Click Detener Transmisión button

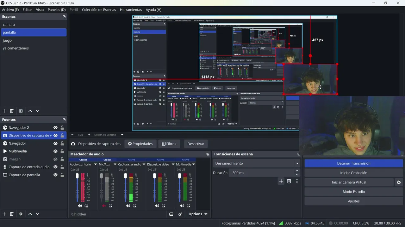coord(354,163)
